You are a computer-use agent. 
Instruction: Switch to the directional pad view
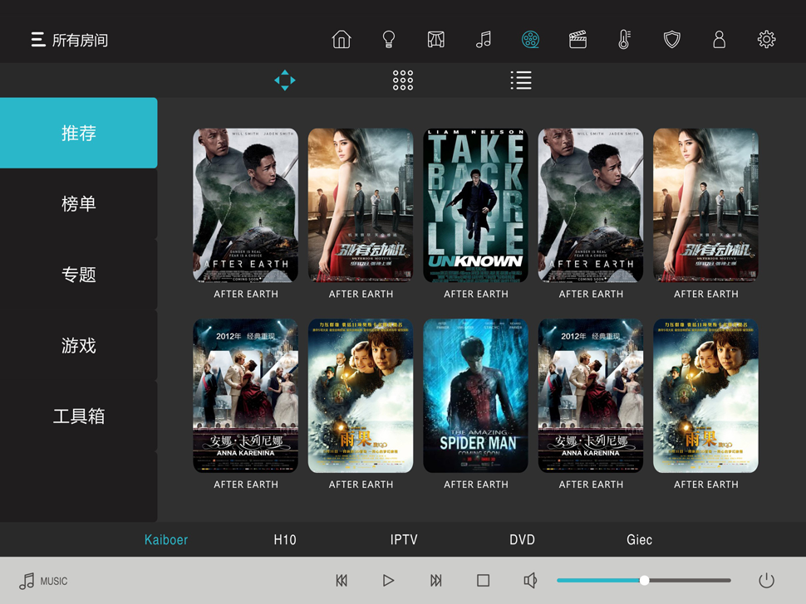285,80
